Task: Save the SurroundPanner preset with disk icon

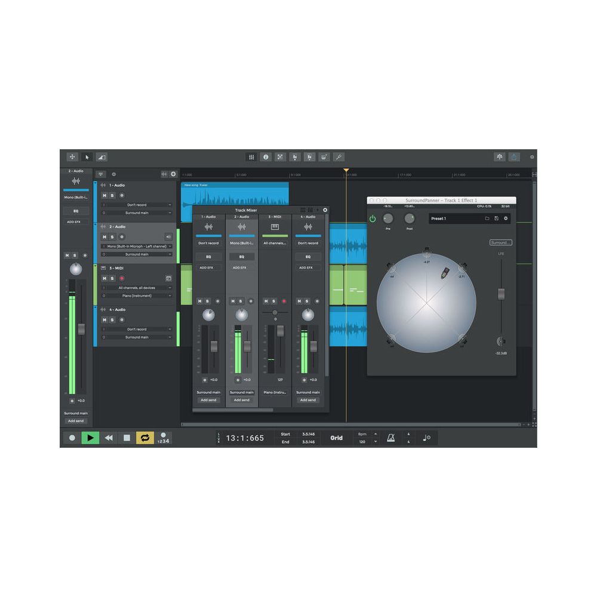Action: tap(496, 219)
